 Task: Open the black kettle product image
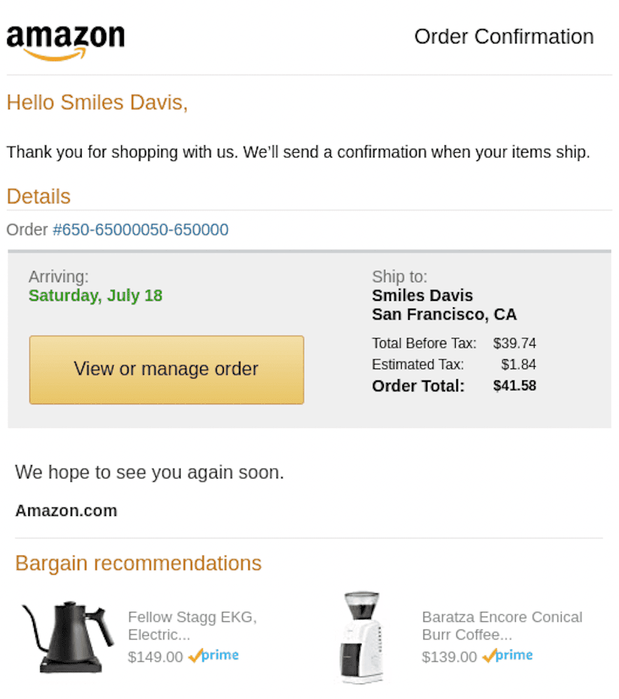(65, 636)
